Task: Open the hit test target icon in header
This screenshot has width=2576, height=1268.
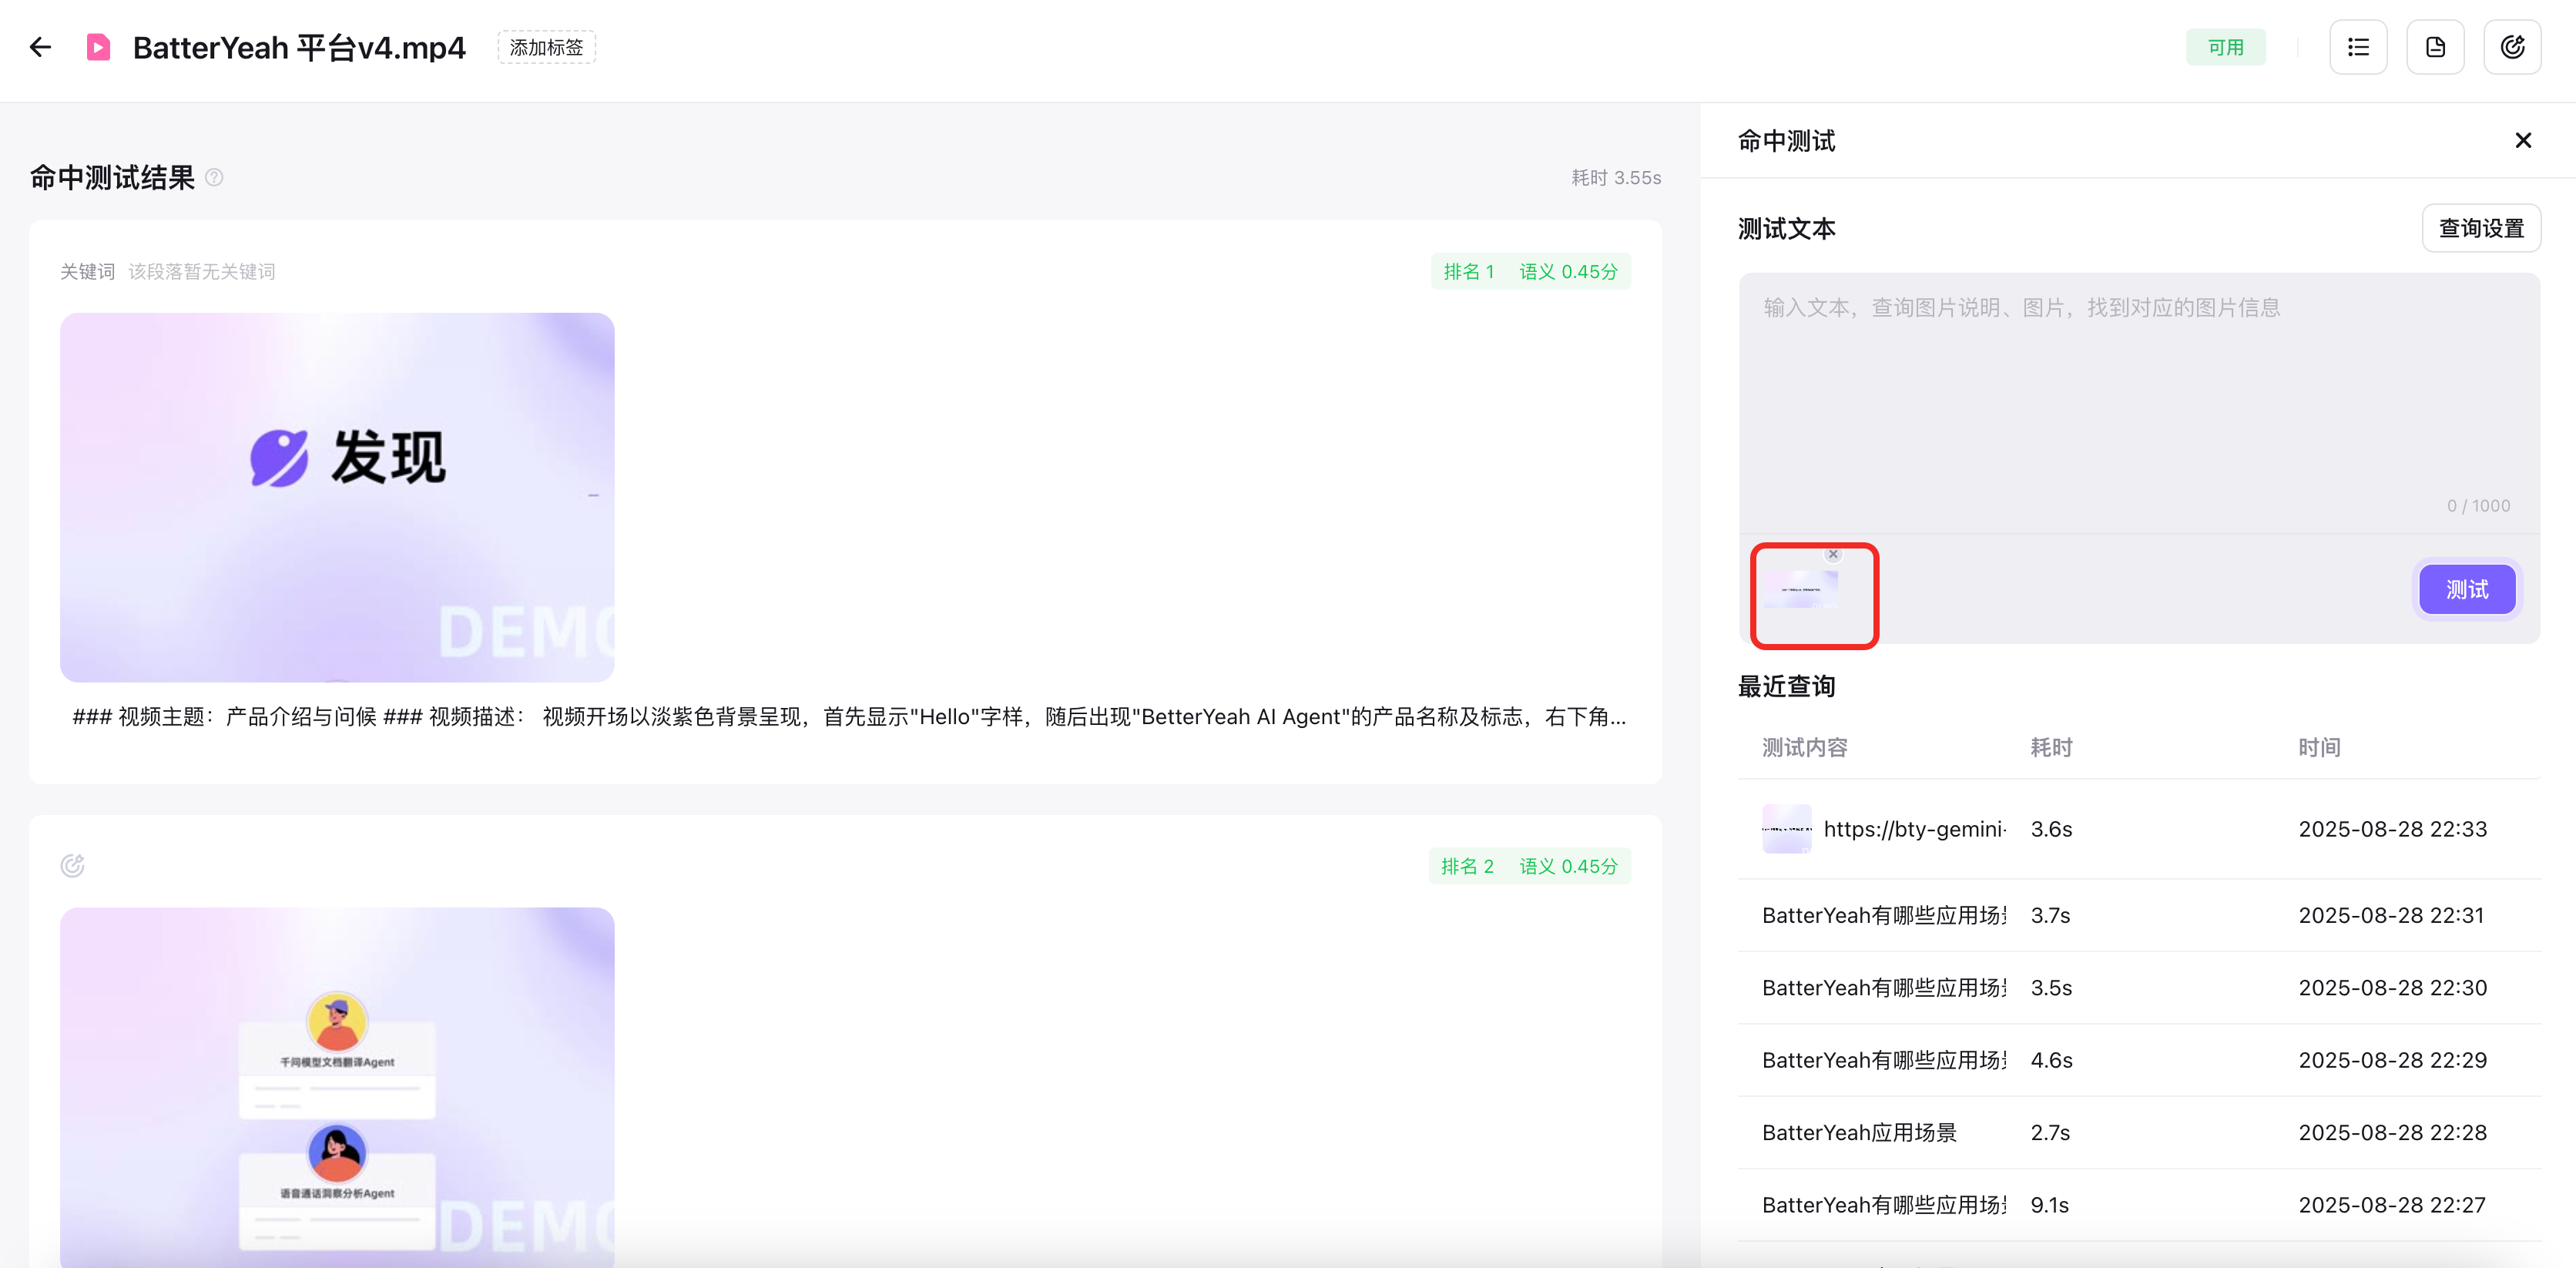Action: coord(2512,47)
